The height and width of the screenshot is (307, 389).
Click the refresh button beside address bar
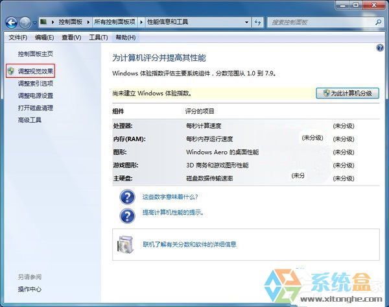coord(258,23)
